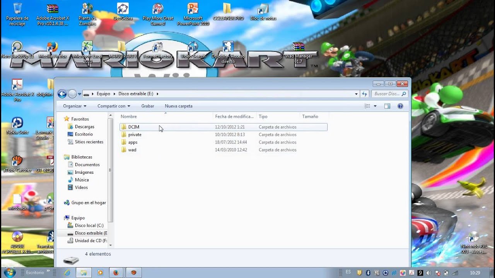Open Adobe Acrobat X Pro v10.1.4.38 desktop archive
The width and height of the screenshot is (495, 278).
[x=53, y=14]
